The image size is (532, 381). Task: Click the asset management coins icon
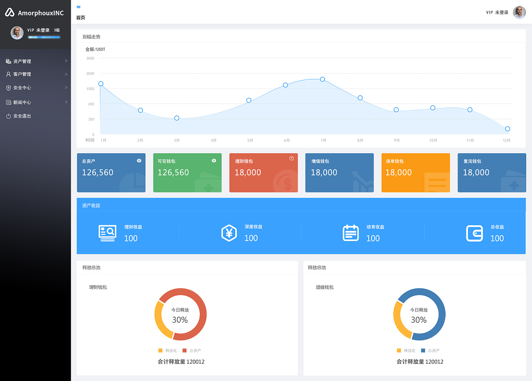tap(8, 61)
